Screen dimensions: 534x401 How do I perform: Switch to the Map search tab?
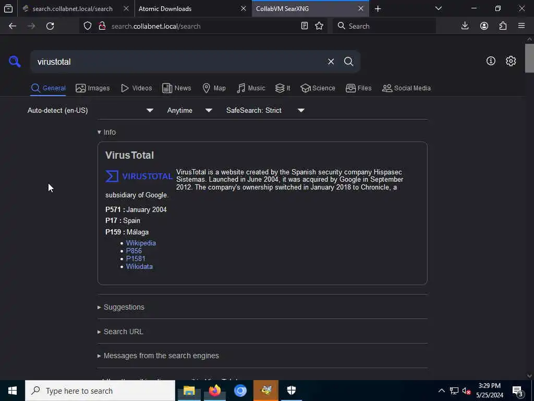tap(214, 88)
